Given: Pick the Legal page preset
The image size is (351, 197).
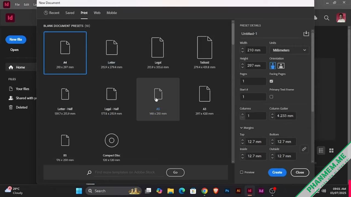Looking at the screenshot, I should point(158,53).
